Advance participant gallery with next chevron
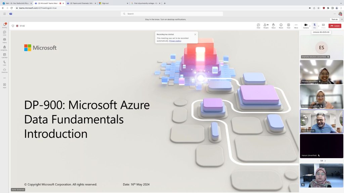 tap(325, 160)
